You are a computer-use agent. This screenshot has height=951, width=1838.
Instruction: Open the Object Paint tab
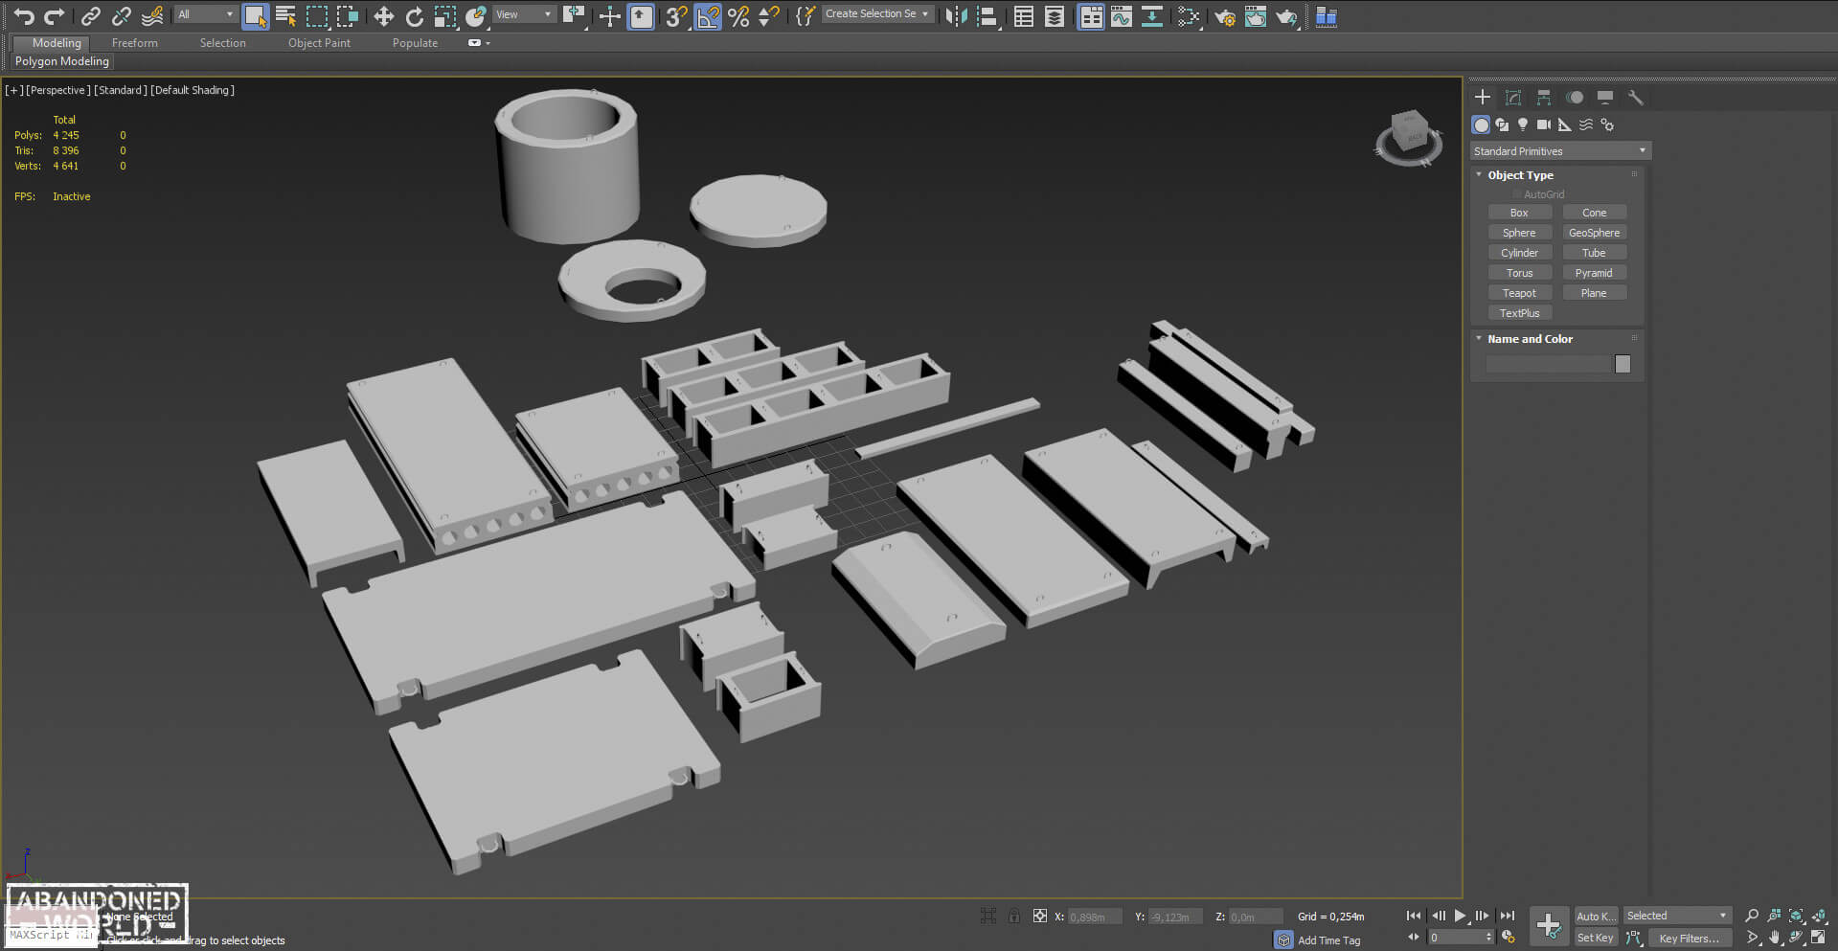coord(319,43)
